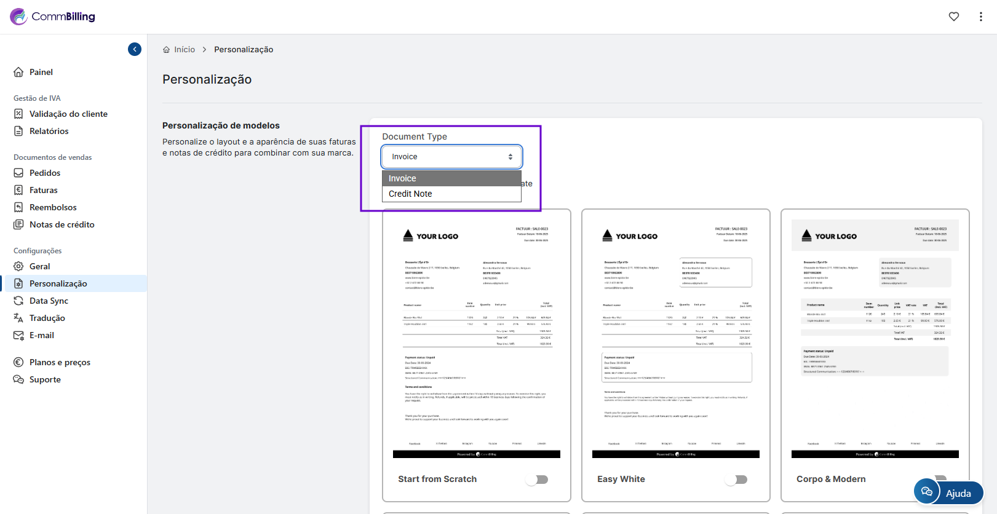Click the E-mail envelope icon

pyautogui.click(x=19, y=335)
